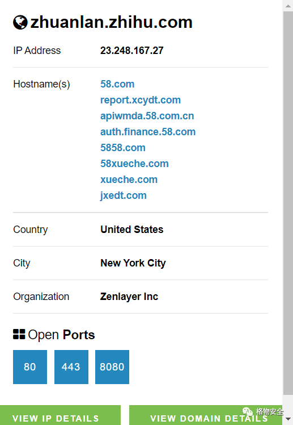Open the 58xueche.com hostname link

click(x=134, y=164)
